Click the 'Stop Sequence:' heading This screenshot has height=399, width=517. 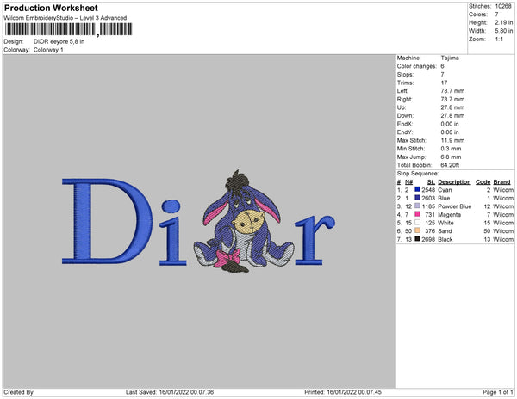[x=418, y=174]
